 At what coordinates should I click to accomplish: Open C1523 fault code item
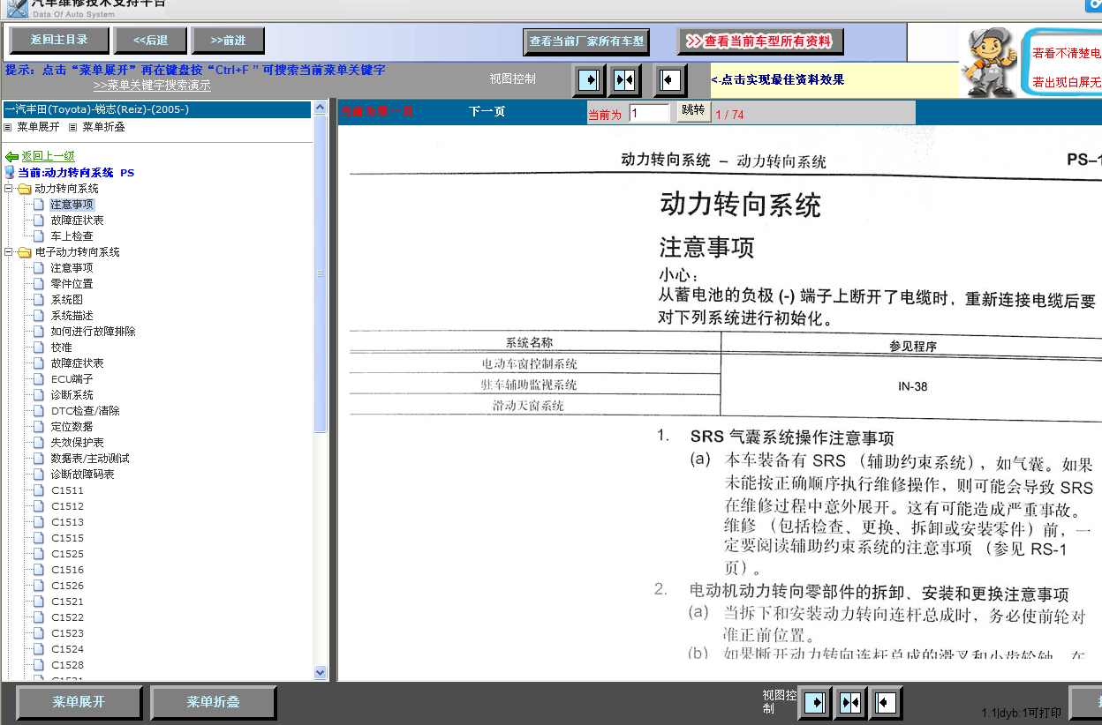pyautogui.click(x=67, y=633)
